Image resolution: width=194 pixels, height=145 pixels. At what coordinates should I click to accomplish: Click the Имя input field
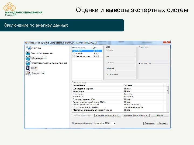pyautogui.click(x=120, y=59)
